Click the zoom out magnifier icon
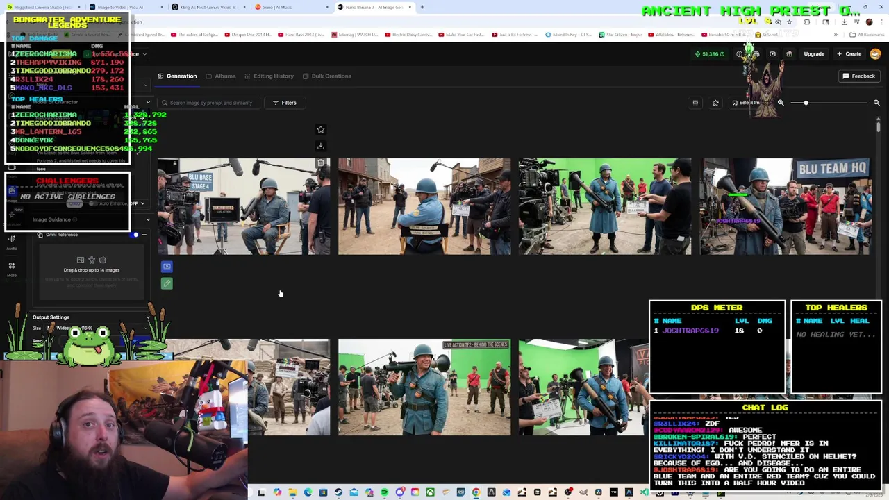This screenshot has width=889, height=500. point(781,103)
